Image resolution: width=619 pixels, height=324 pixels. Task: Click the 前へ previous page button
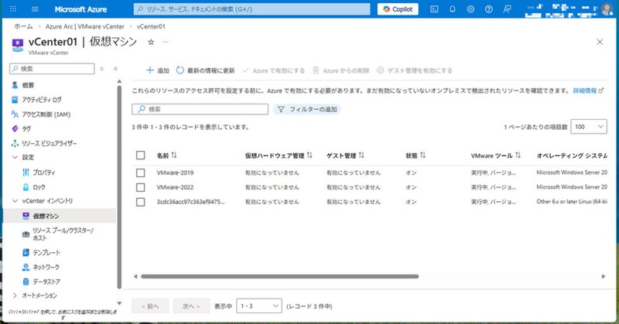pyautogui.click(x=150, y=306)
